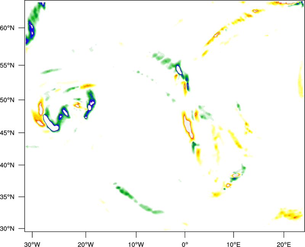305x247 pixels.
Task: Click the 40°N latitude label
Action: [x=7, y=165]
